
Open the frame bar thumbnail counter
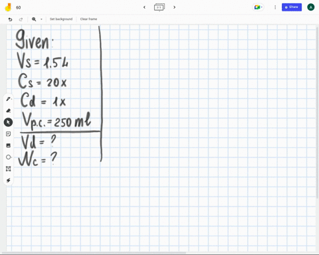[159, 7]
